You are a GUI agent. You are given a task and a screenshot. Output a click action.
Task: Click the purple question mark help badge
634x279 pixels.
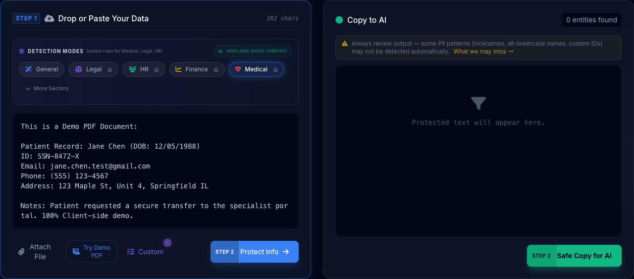point(167,243)
